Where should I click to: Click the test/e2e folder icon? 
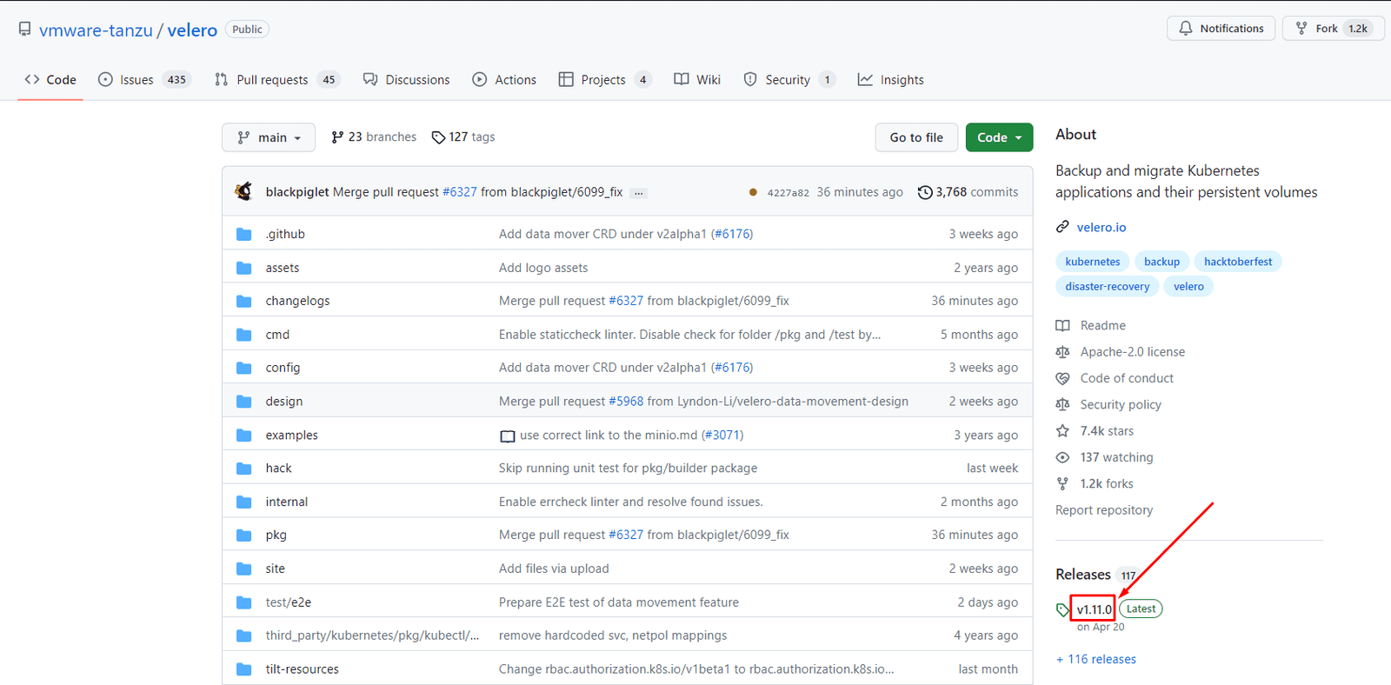(x=244, y=602)
